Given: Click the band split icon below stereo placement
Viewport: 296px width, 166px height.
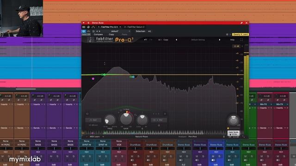Looking at the screenshot, I should coord(159,125).
